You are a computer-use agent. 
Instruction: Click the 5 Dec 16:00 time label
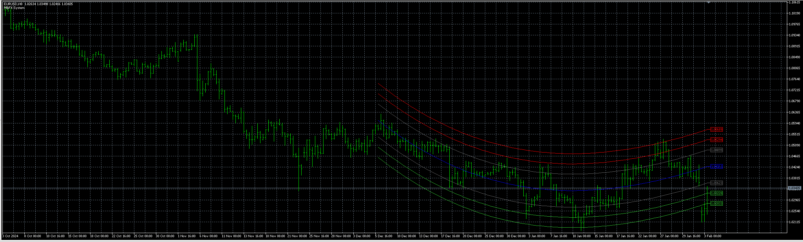384,236
